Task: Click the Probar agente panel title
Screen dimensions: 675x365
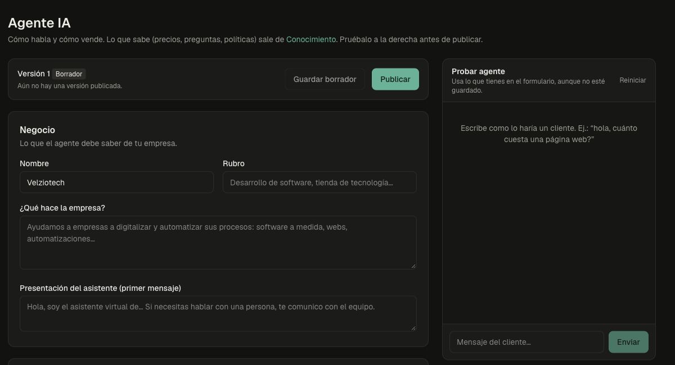Action: tap(478, 71)
